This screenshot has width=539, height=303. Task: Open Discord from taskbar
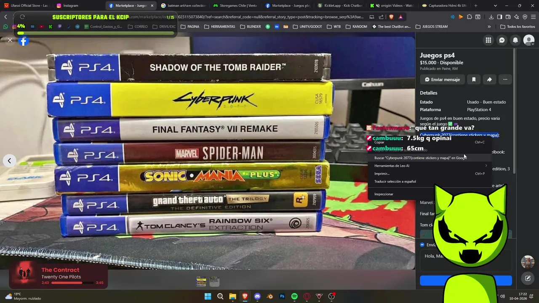tap(257, 296)
